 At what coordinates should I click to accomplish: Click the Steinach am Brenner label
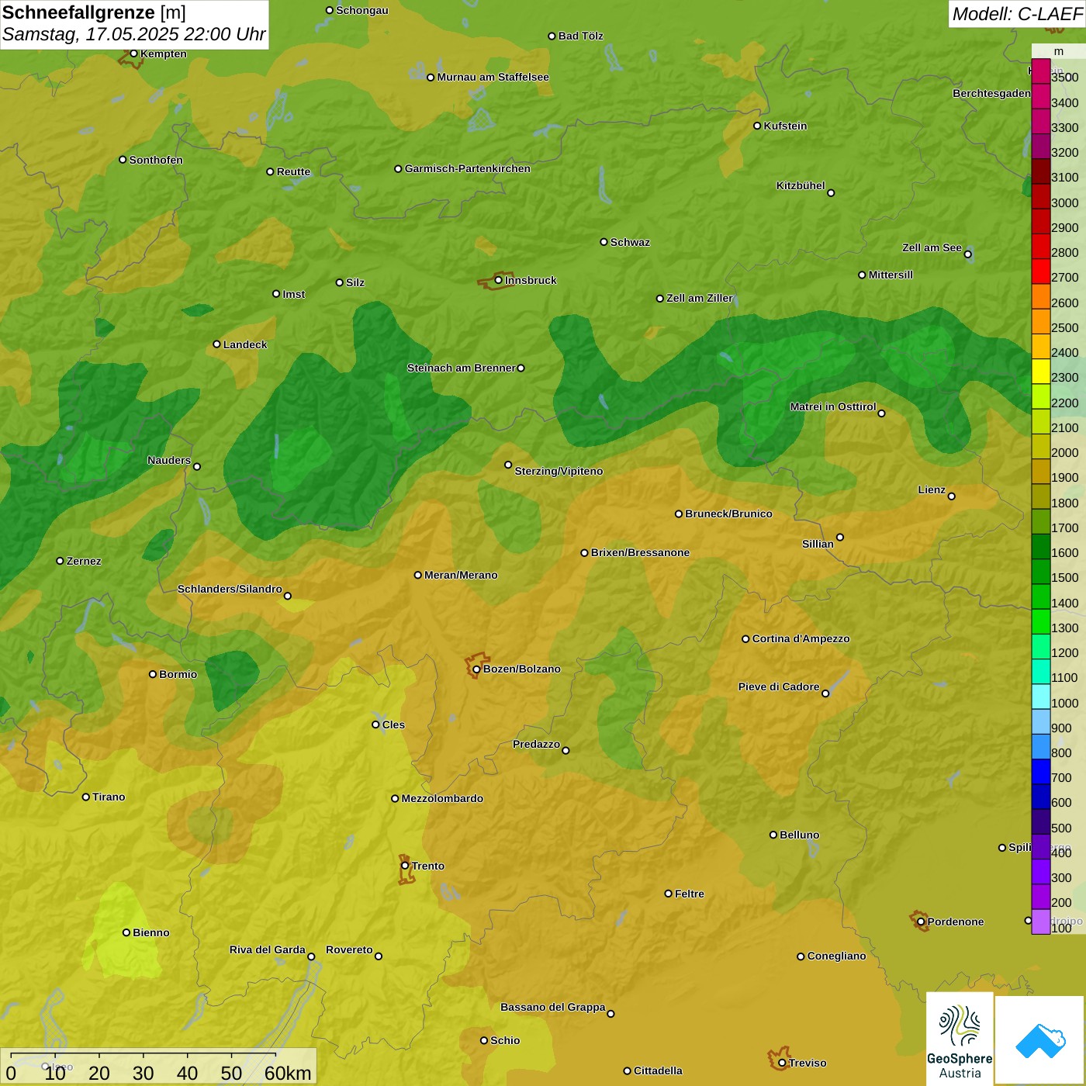[462, 368]
